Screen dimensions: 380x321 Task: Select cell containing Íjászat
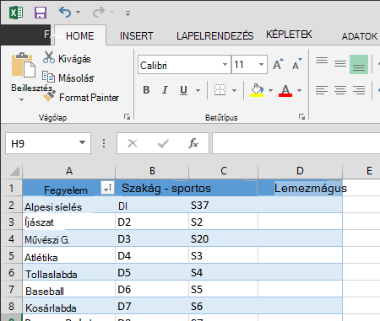(x=69, y=222)
